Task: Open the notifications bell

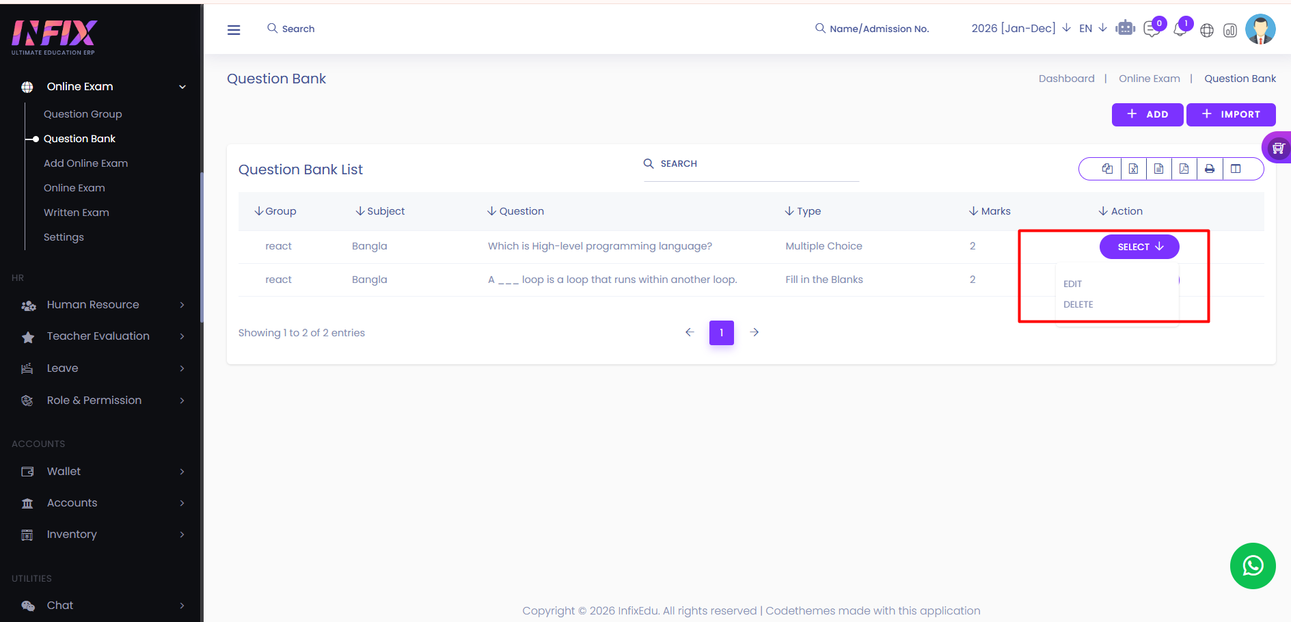Action: tap(1180, 29)
